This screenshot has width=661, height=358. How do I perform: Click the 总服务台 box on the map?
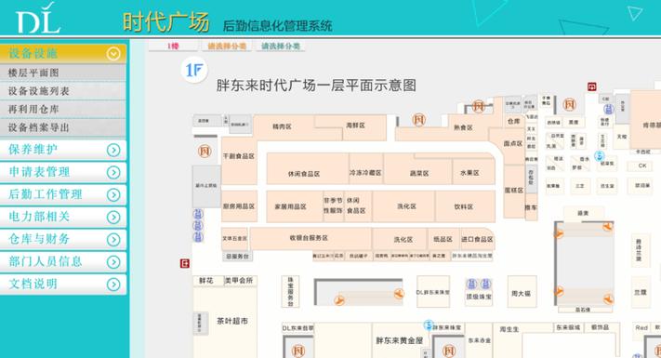(x=237, y=257)
